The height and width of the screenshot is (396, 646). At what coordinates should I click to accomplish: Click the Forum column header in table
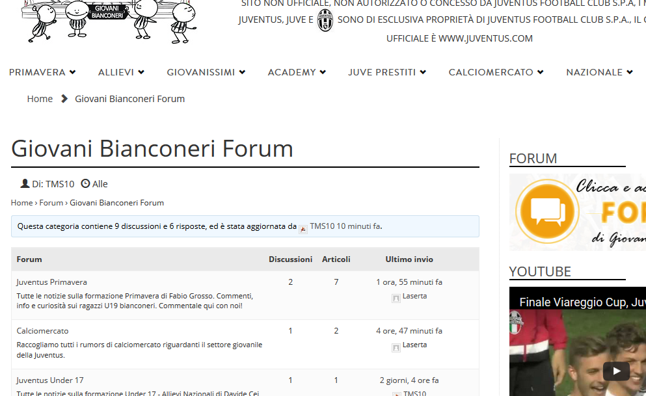tap(29, 259)
